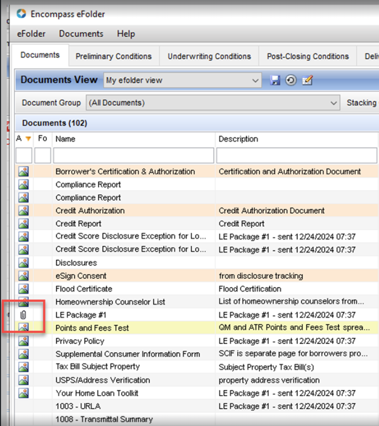The height and width of the screenshot is (426, 379).
Task: Switch to Underwriting Conditions tab
Action: click(209, 56)
